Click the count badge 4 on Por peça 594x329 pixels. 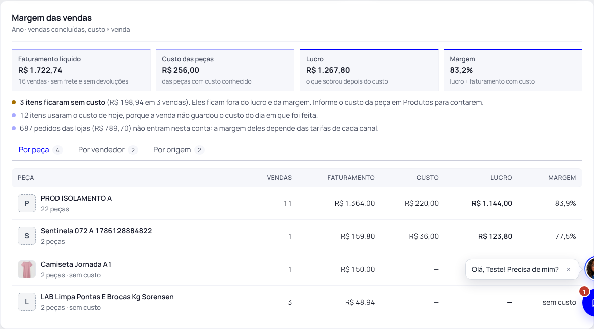[x=57, y=150]
